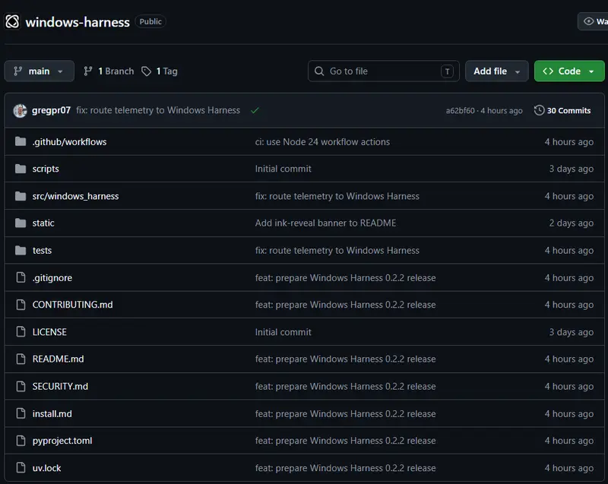Image resolution: width=608 pixels, height=484 pixels.
Task: Open the LICENSE file
Action: pos(49,332)
